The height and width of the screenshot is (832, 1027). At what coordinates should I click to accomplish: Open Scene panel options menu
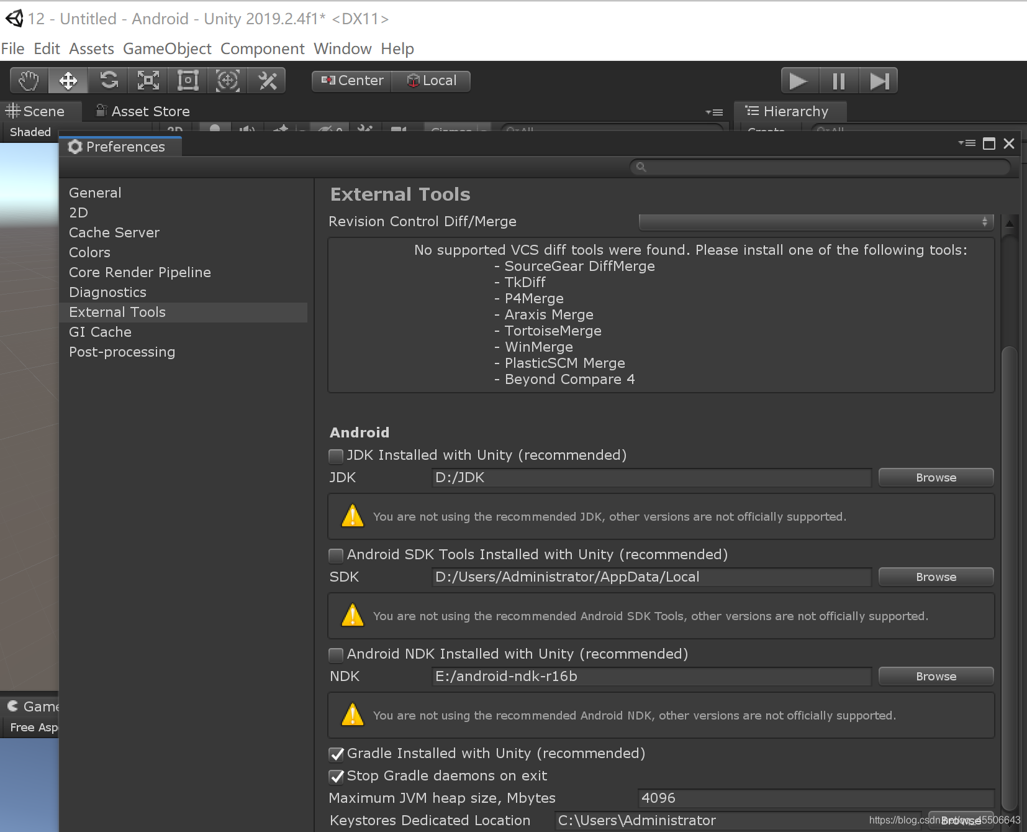(715, 112)
